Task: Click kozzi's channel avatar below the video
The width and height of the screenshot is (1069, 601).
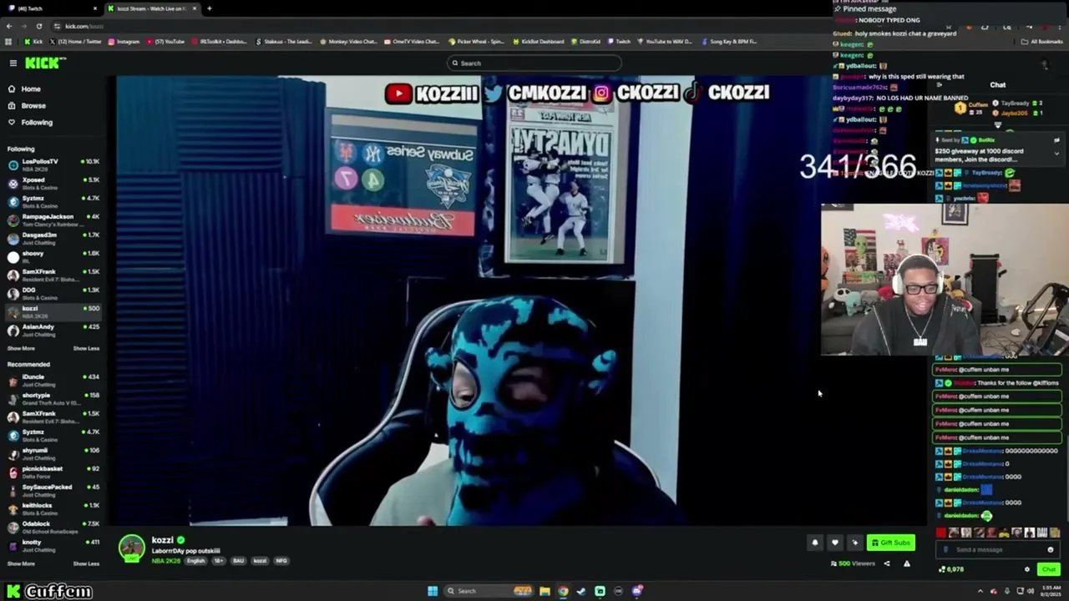Action: (x=131, y=548)
